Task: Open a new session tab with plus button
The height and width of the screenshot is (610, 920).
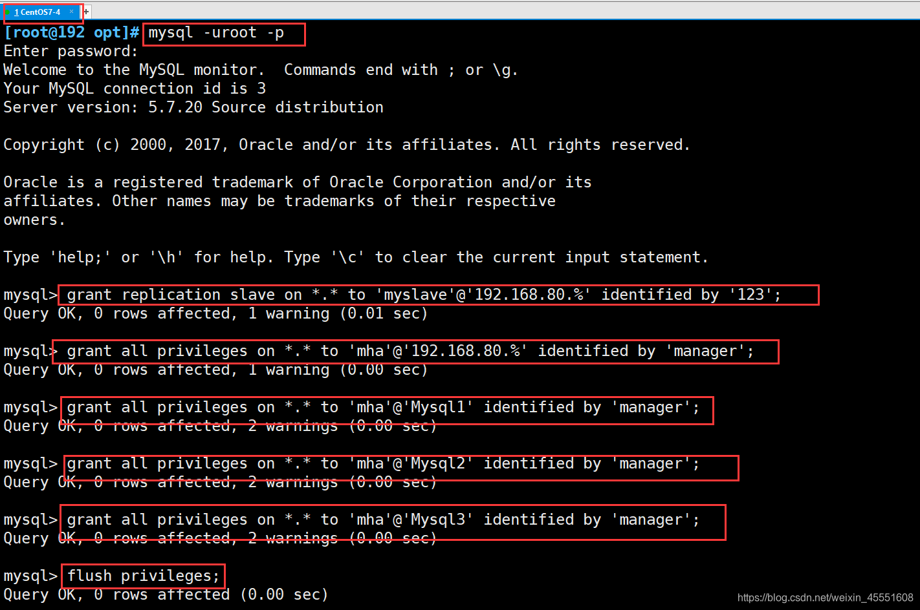Action: coord(86,12)
